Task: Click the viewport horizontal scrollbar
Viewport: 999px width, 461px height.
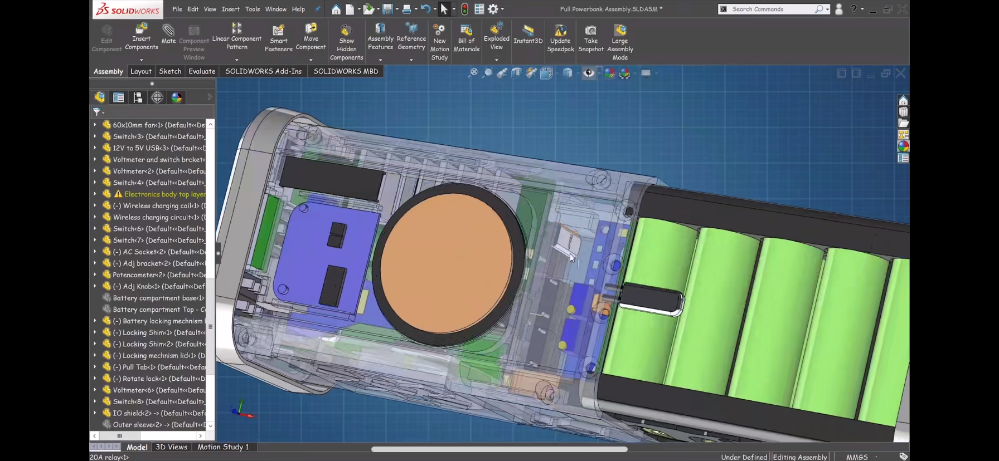Action: point(499,449)
